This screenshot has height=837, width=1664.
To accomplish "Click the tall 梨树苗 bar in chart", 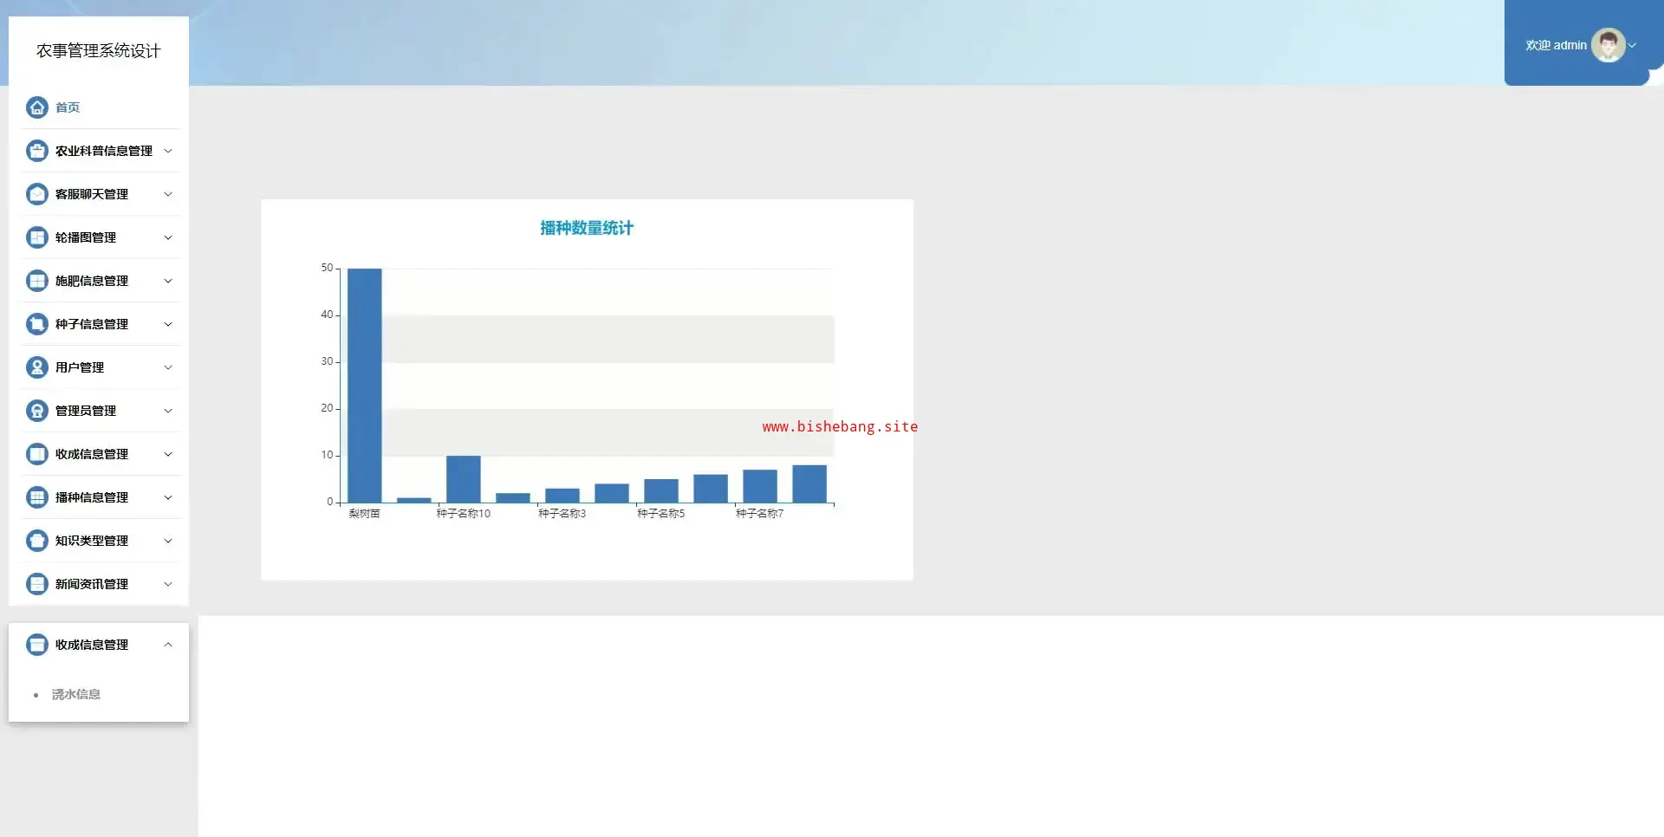I will pos(365,385).
